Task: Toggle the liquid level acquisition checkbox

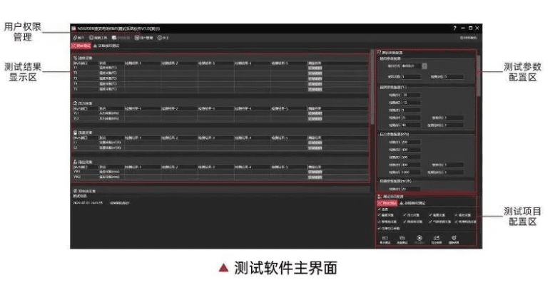Action: point(457,215)
